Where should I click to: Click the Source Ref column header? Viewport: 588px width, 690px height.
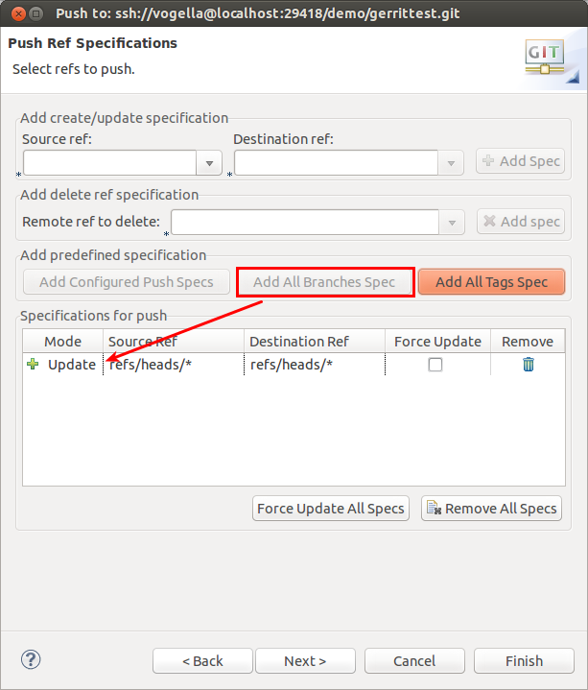point(174,342)
